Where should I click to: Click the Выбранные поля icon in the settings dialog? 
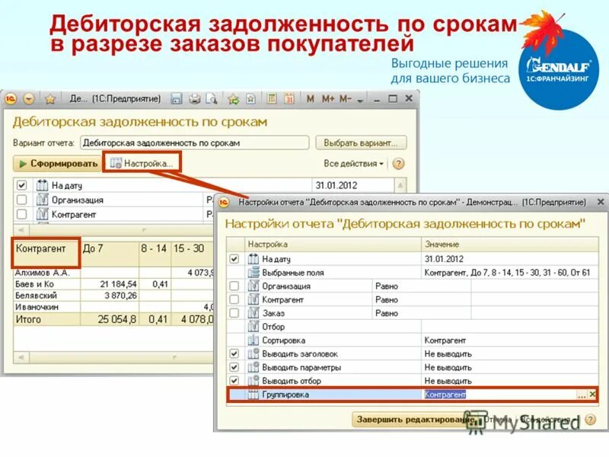253,273
